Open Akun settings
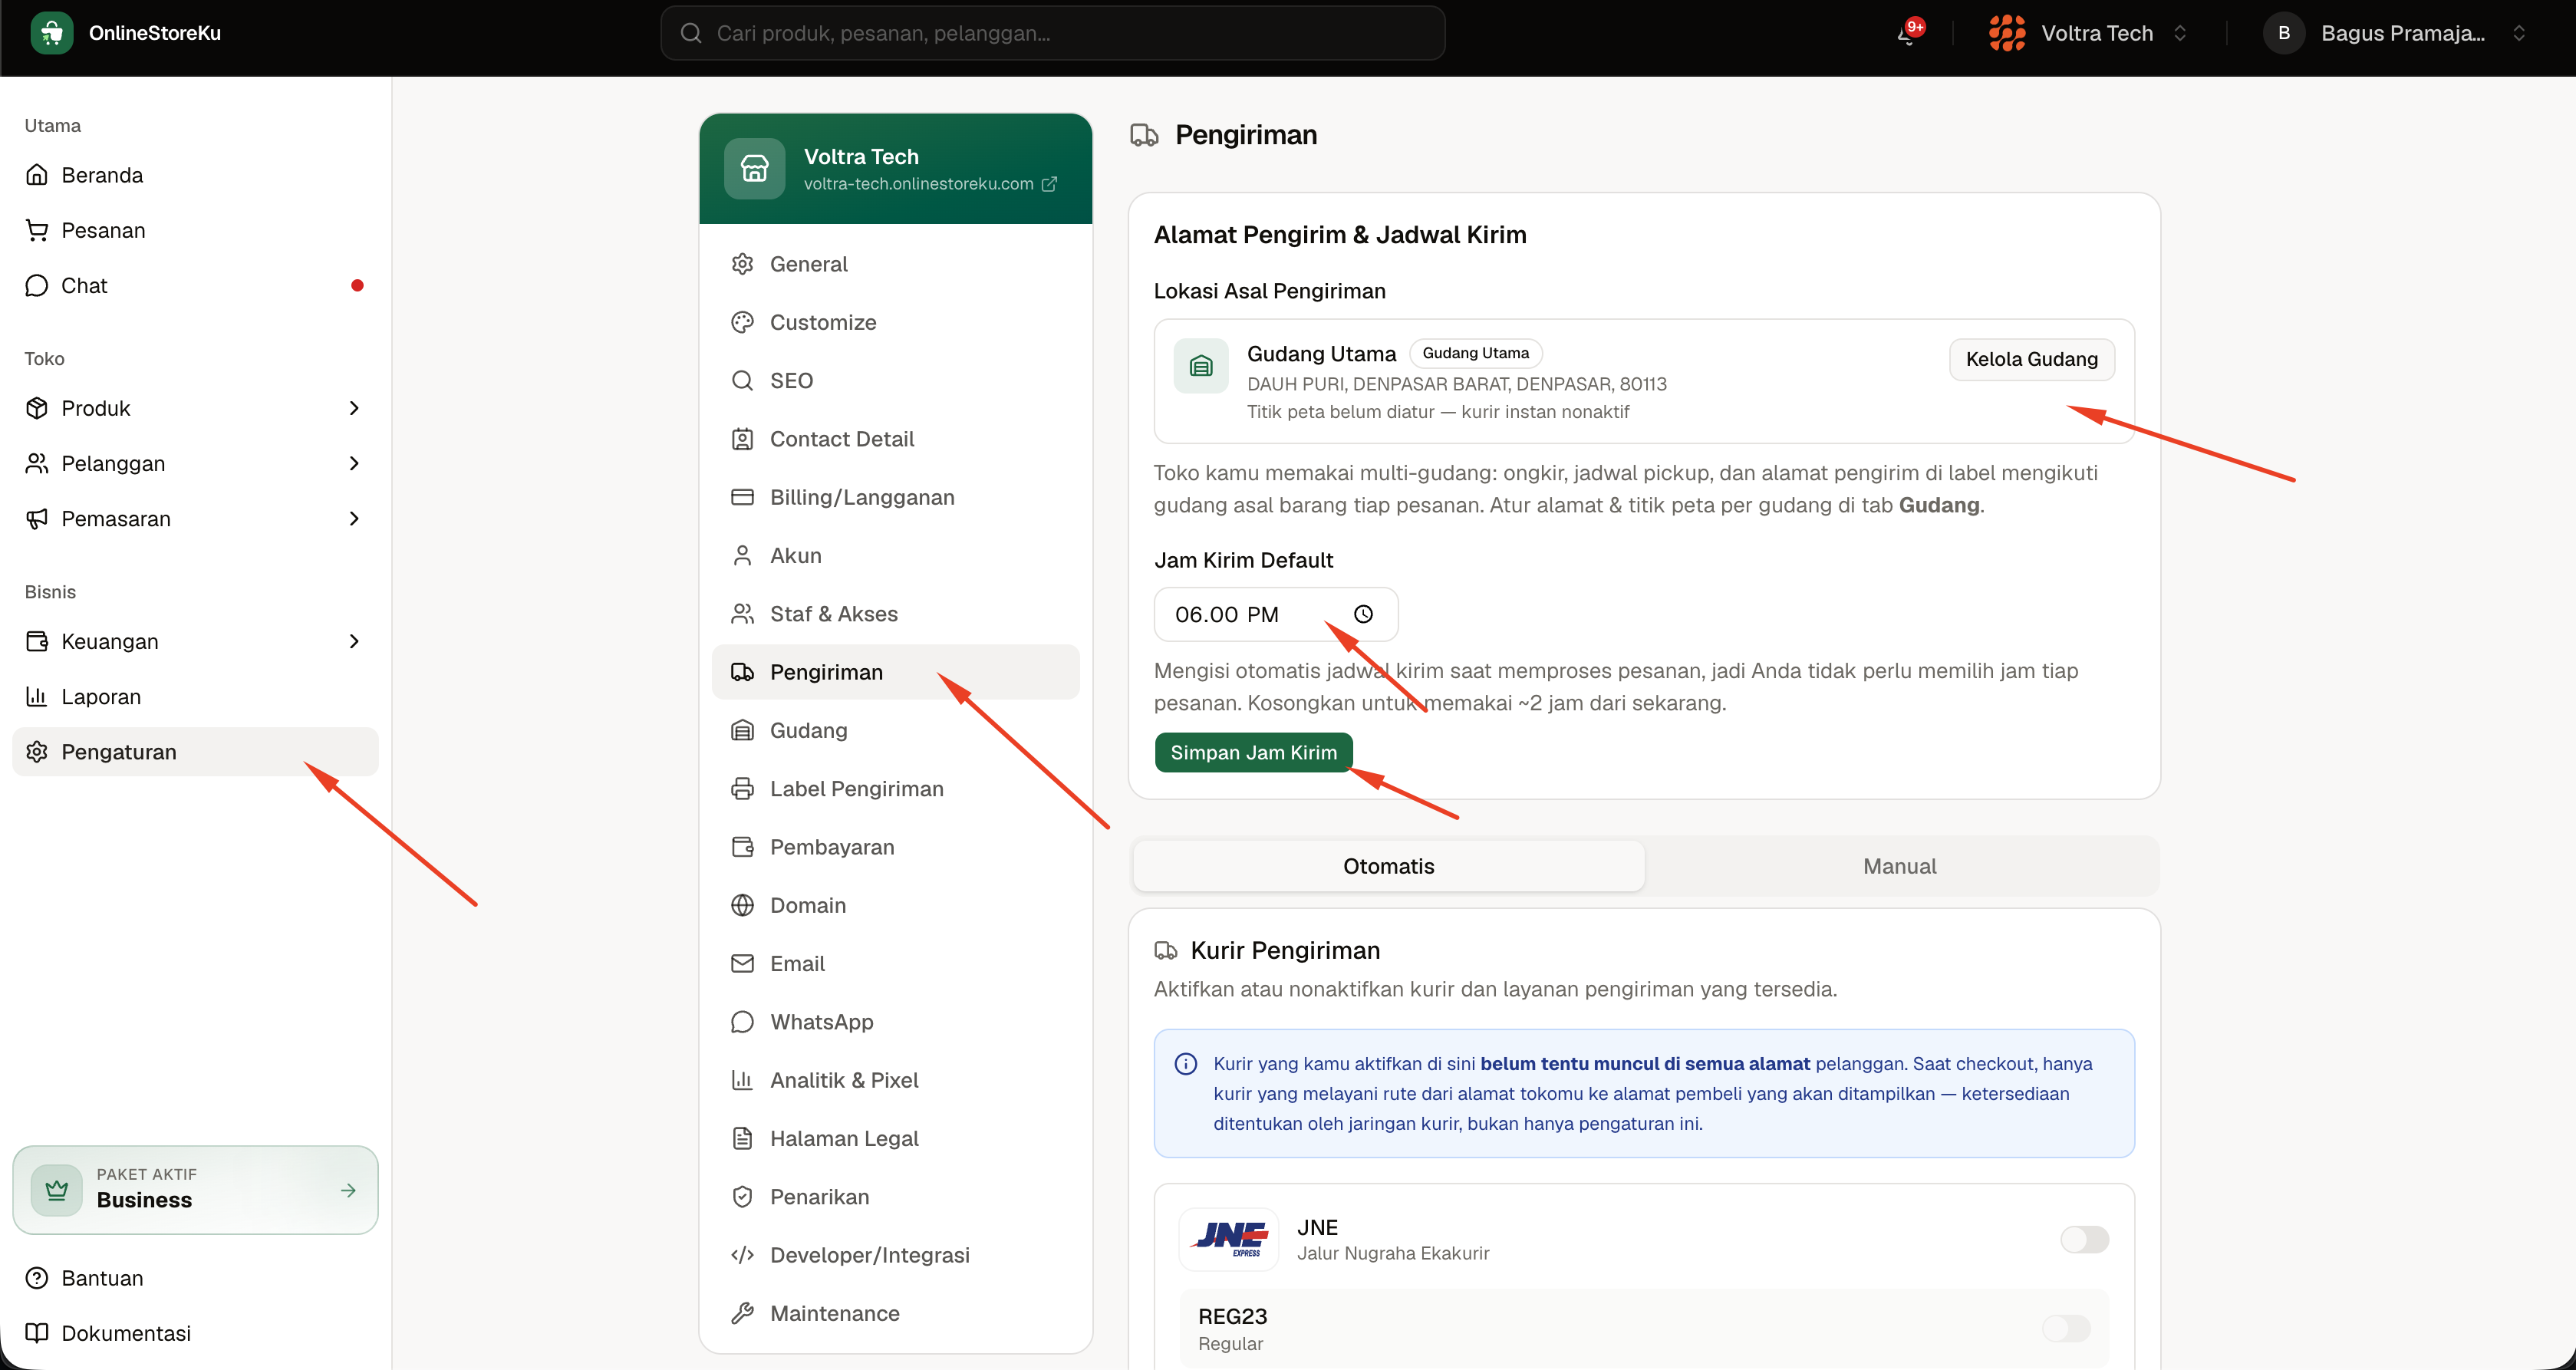Screen dimensions: 2576x1370 [895, 555]
